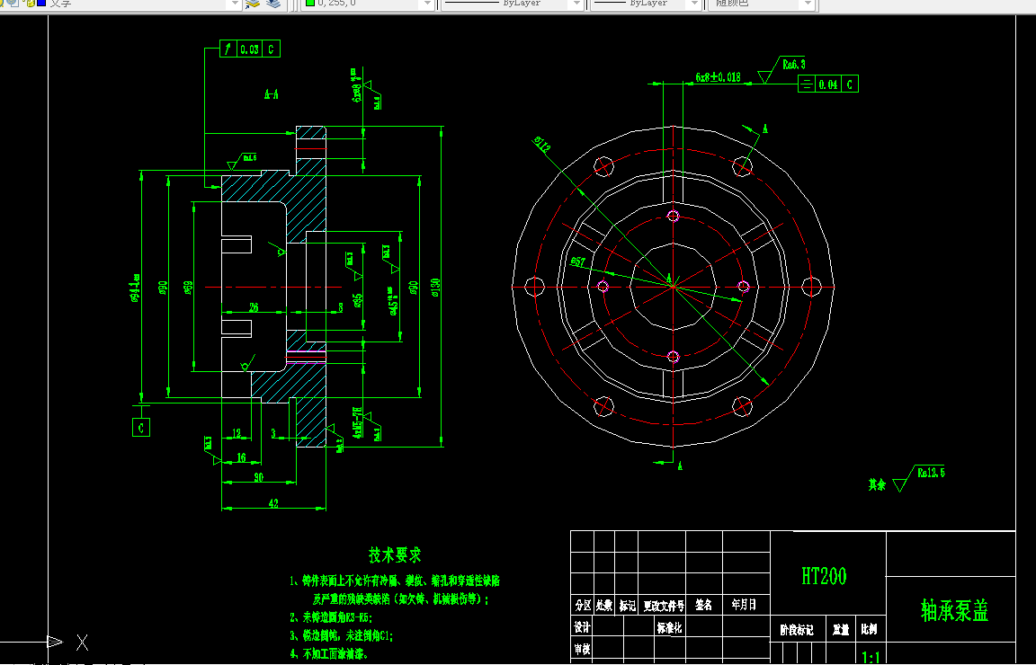Click the UCS X axis icon
1036x665 pixels.
82,642
